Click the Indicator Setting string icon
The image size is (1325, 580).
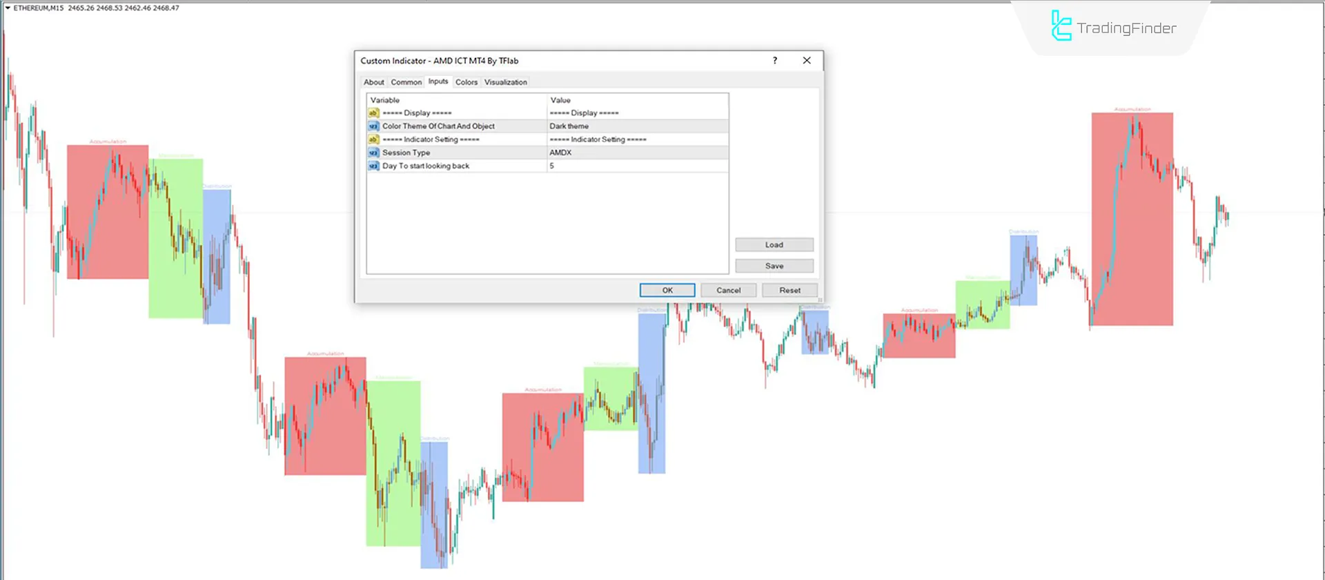click(x=373, y=139)
